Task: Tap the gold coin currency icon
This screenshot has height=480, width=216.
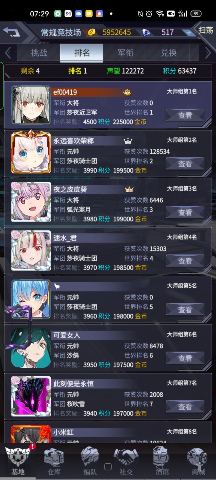Action: click(92, 32)
